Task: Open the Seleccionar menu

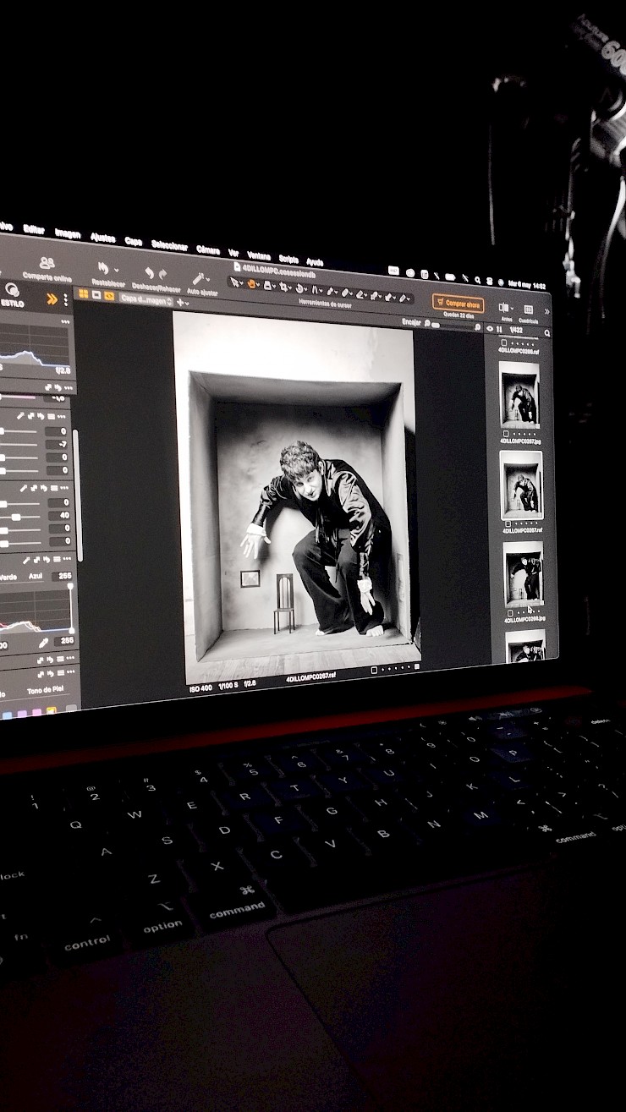Action: [x=169, y=244]
